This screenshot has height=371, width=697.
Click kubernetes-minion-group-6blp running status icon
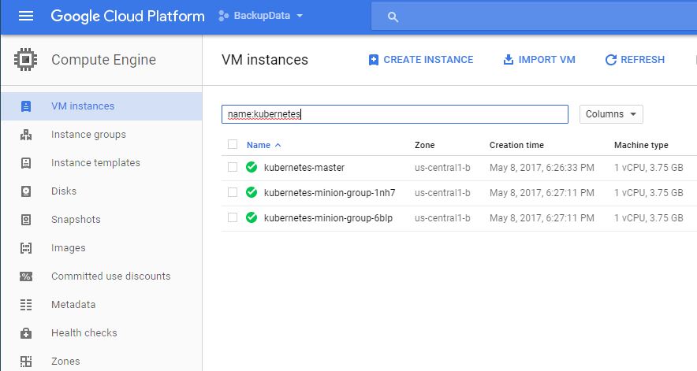(x=252, y=217)
